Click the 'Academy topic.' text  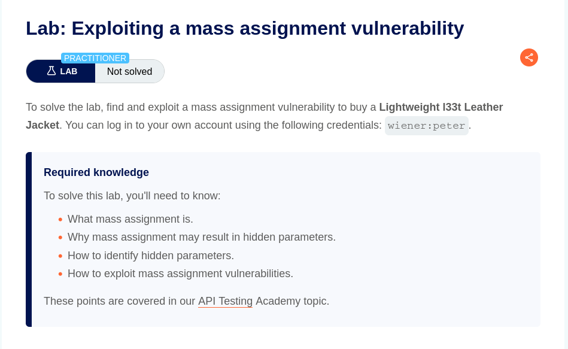point(292,301)
